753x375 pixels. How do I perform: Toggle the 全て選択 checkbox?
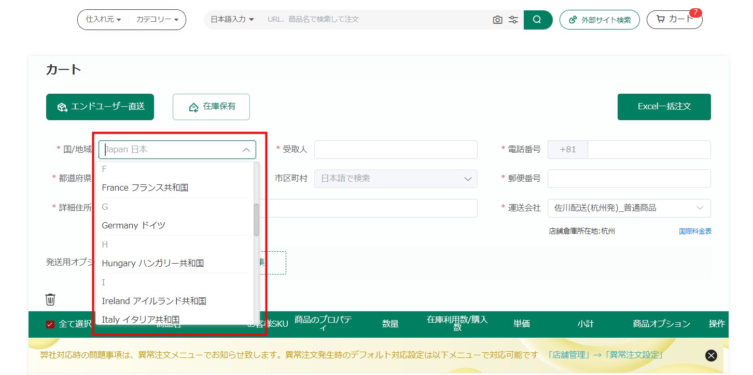point(50,324)
